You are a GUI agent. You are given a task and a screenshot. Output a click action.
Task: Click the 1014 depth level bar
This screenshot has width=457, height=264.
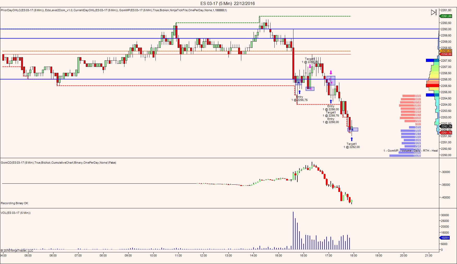coord(411,102)
